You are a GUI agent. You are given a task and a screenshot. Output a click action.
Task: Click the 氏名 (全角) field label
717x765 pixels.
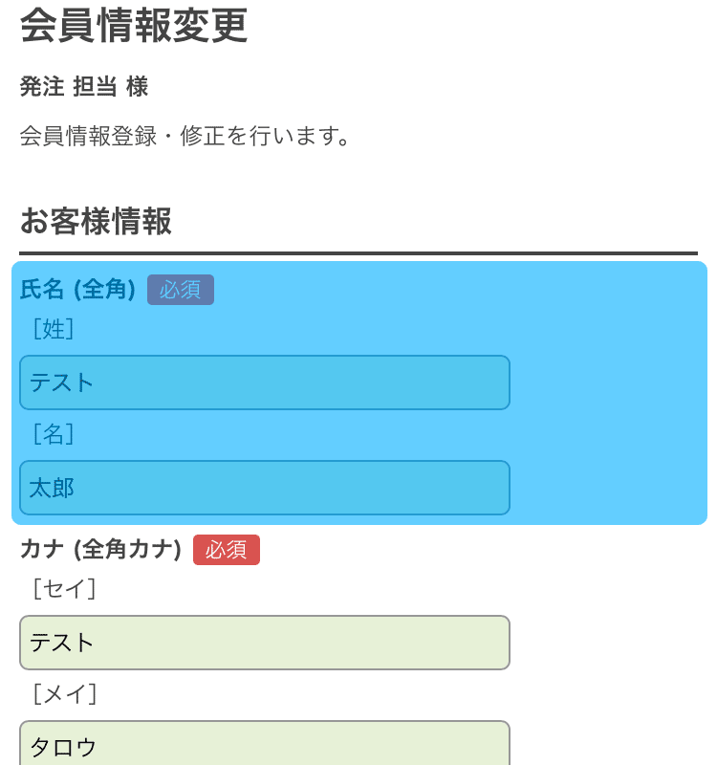point(77,290)
